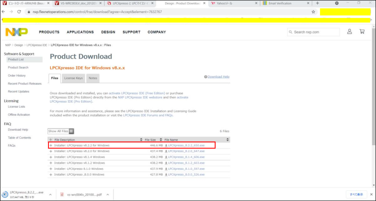
Task: Bookmark this page with the star icon
Action: (x=313, y=12)
